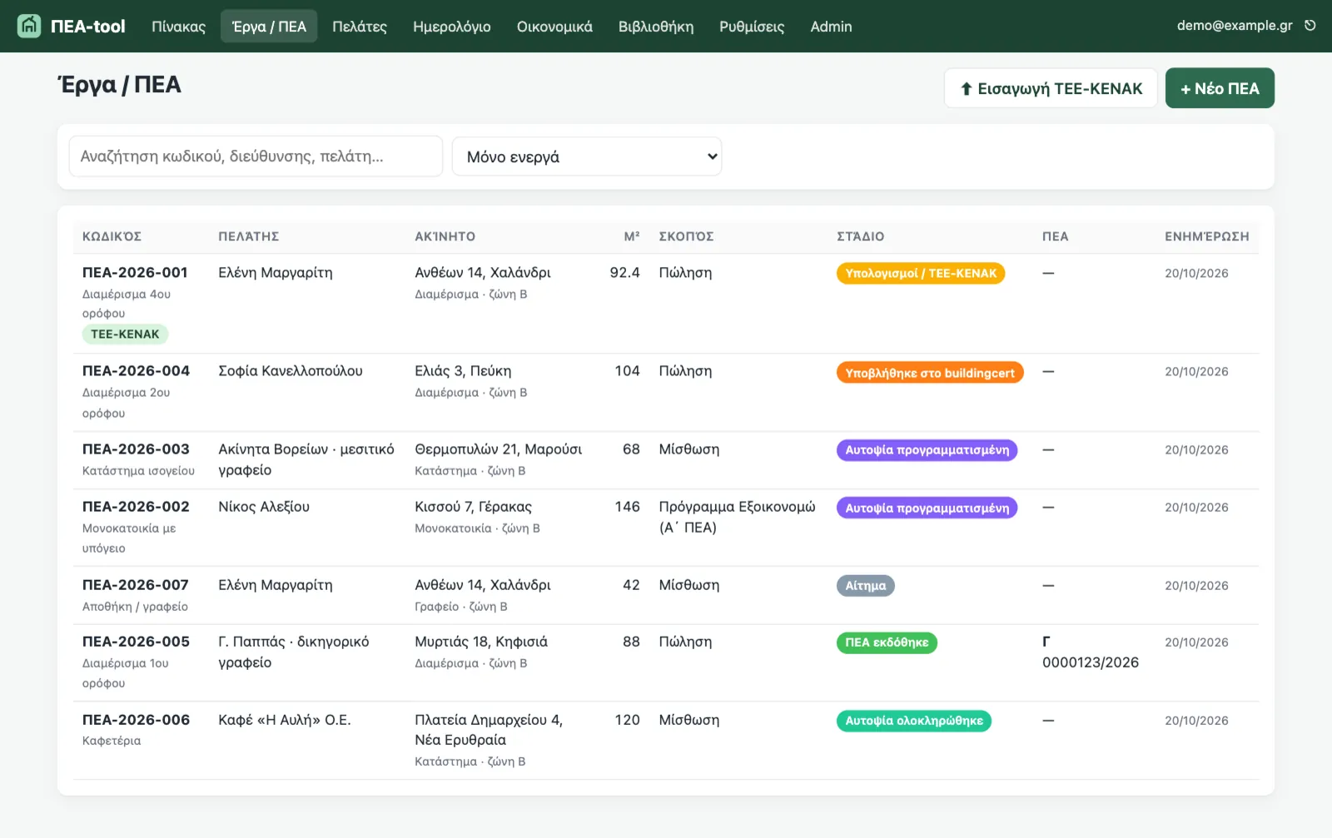
Task: Open the Ημερολόγιο section
Action: click(x=452, y=27)
